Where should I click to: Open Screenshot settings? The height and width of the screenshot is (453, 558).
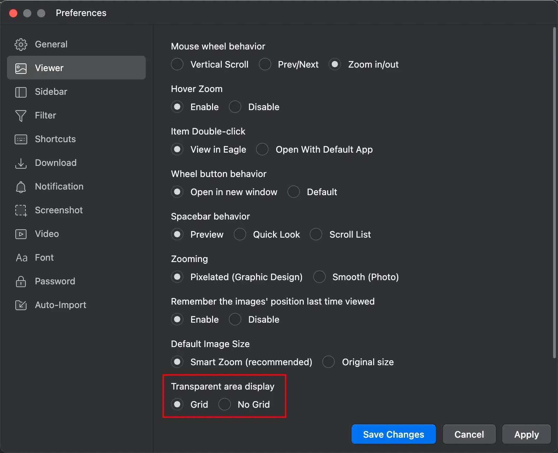click(76, 210)
